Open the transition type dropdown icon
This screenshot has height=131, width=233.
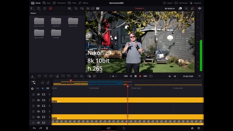click(x=82, y=76)
